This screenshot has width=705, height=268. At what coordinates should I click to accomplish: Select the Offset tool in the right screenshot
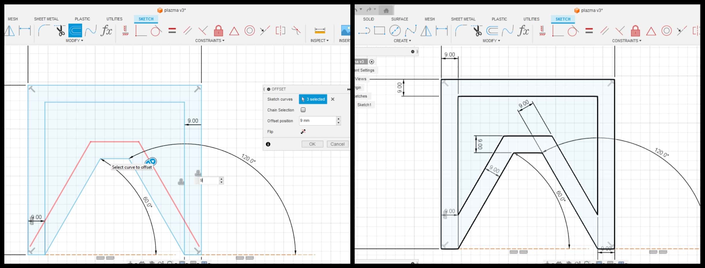tap(492, 31)
